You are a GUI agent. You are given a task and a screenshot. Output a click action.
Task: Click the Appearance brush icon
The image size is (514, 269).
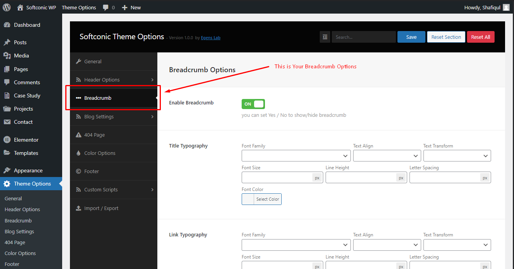pos(7,170)
